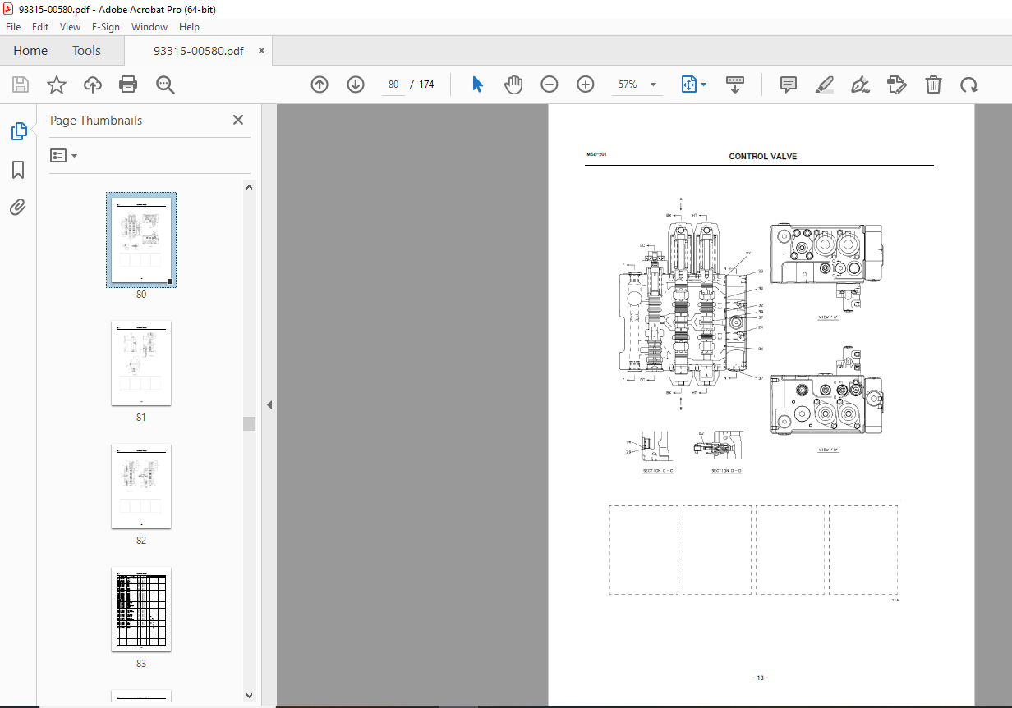Click the fit page view icon

pos(688,85)
